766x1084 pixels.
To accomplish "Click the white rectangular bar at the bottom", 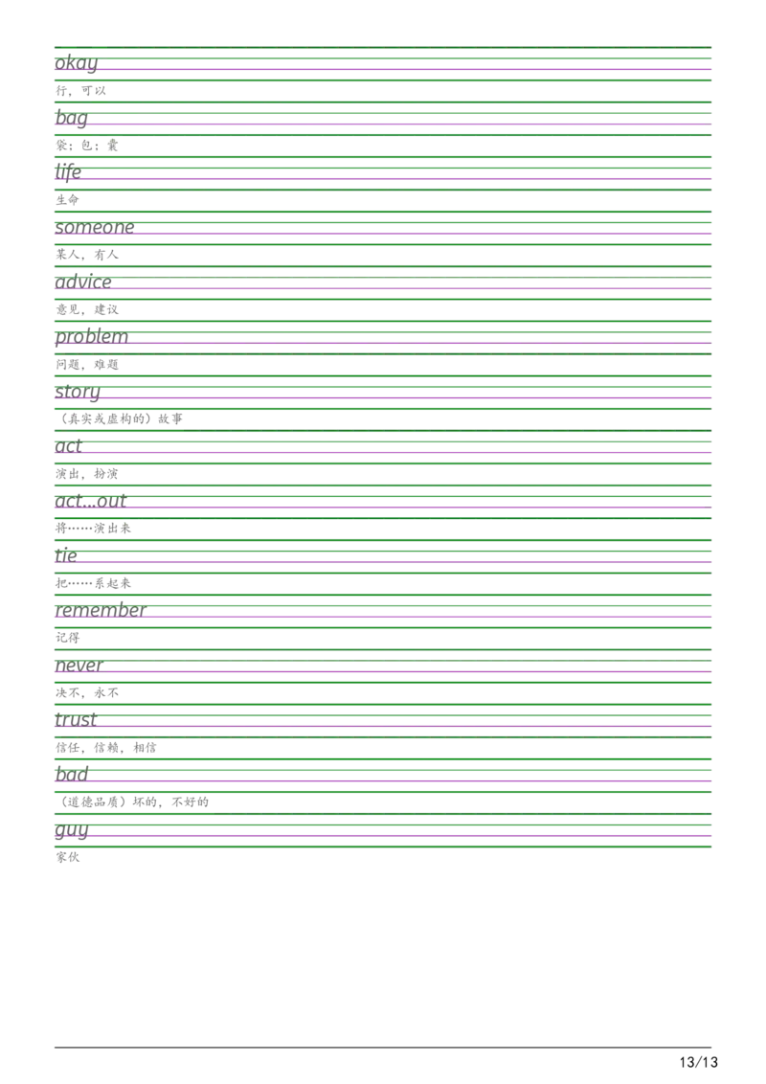I will coord(245,1064).
